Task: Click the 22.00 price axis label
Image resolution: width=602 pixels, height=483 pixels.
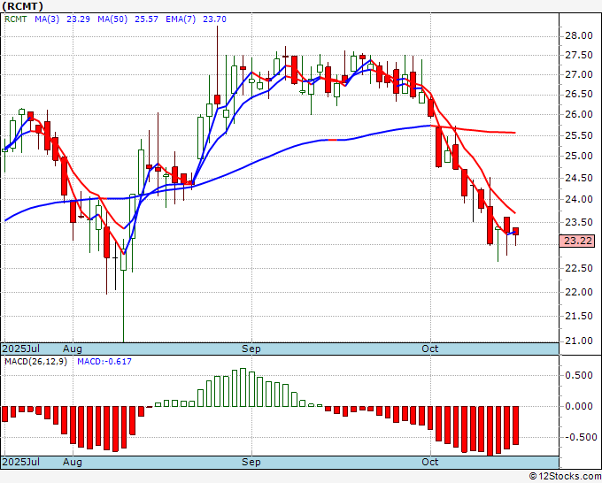Action: pos(579,292)
